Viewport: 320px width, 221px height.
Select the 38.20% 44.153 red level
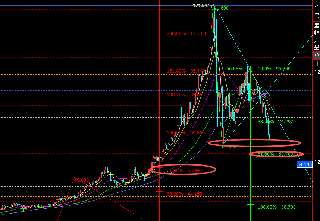pyautogui.click(x=184, y=194)
